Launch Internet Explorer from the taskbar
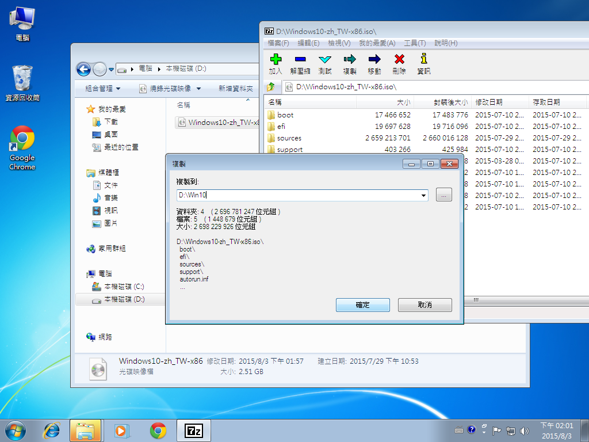Image resolution: width=589 pixels, height=442 pixels. (x=52, y=430)
